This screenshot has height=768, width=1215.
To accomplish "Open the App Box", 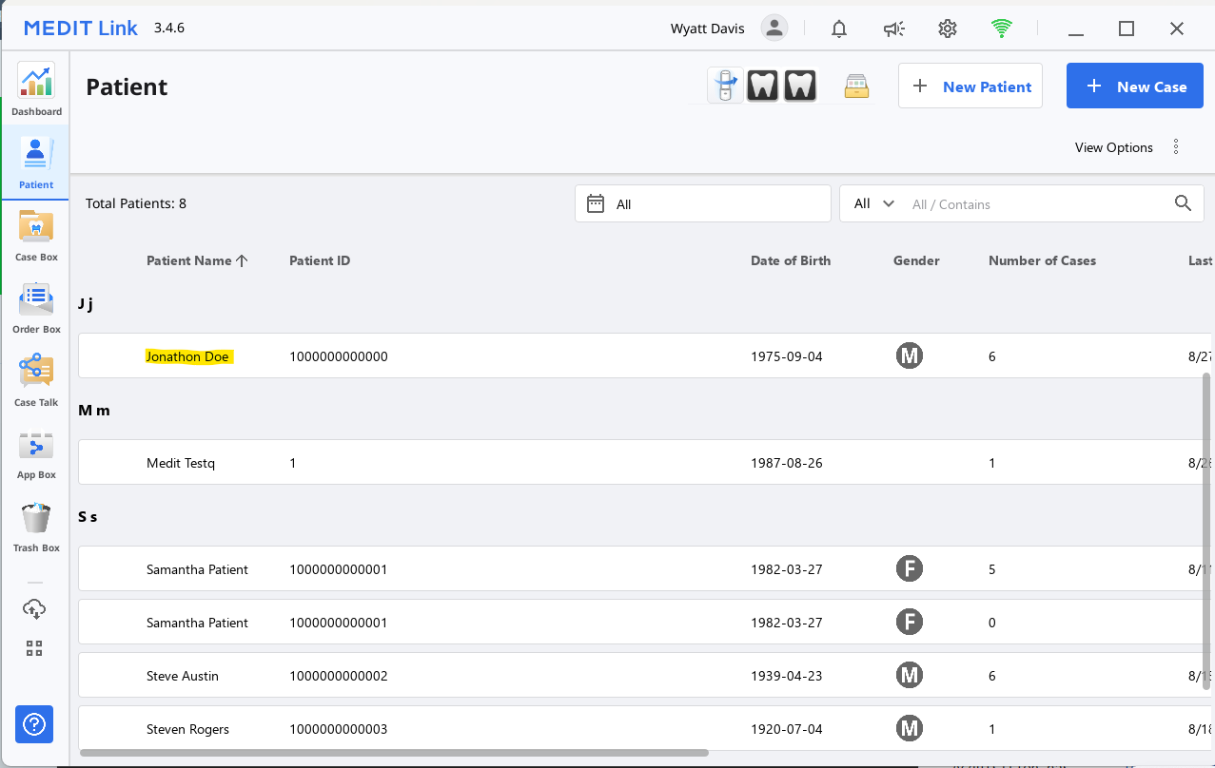I will pyautogui.click(x=36, y=452).
